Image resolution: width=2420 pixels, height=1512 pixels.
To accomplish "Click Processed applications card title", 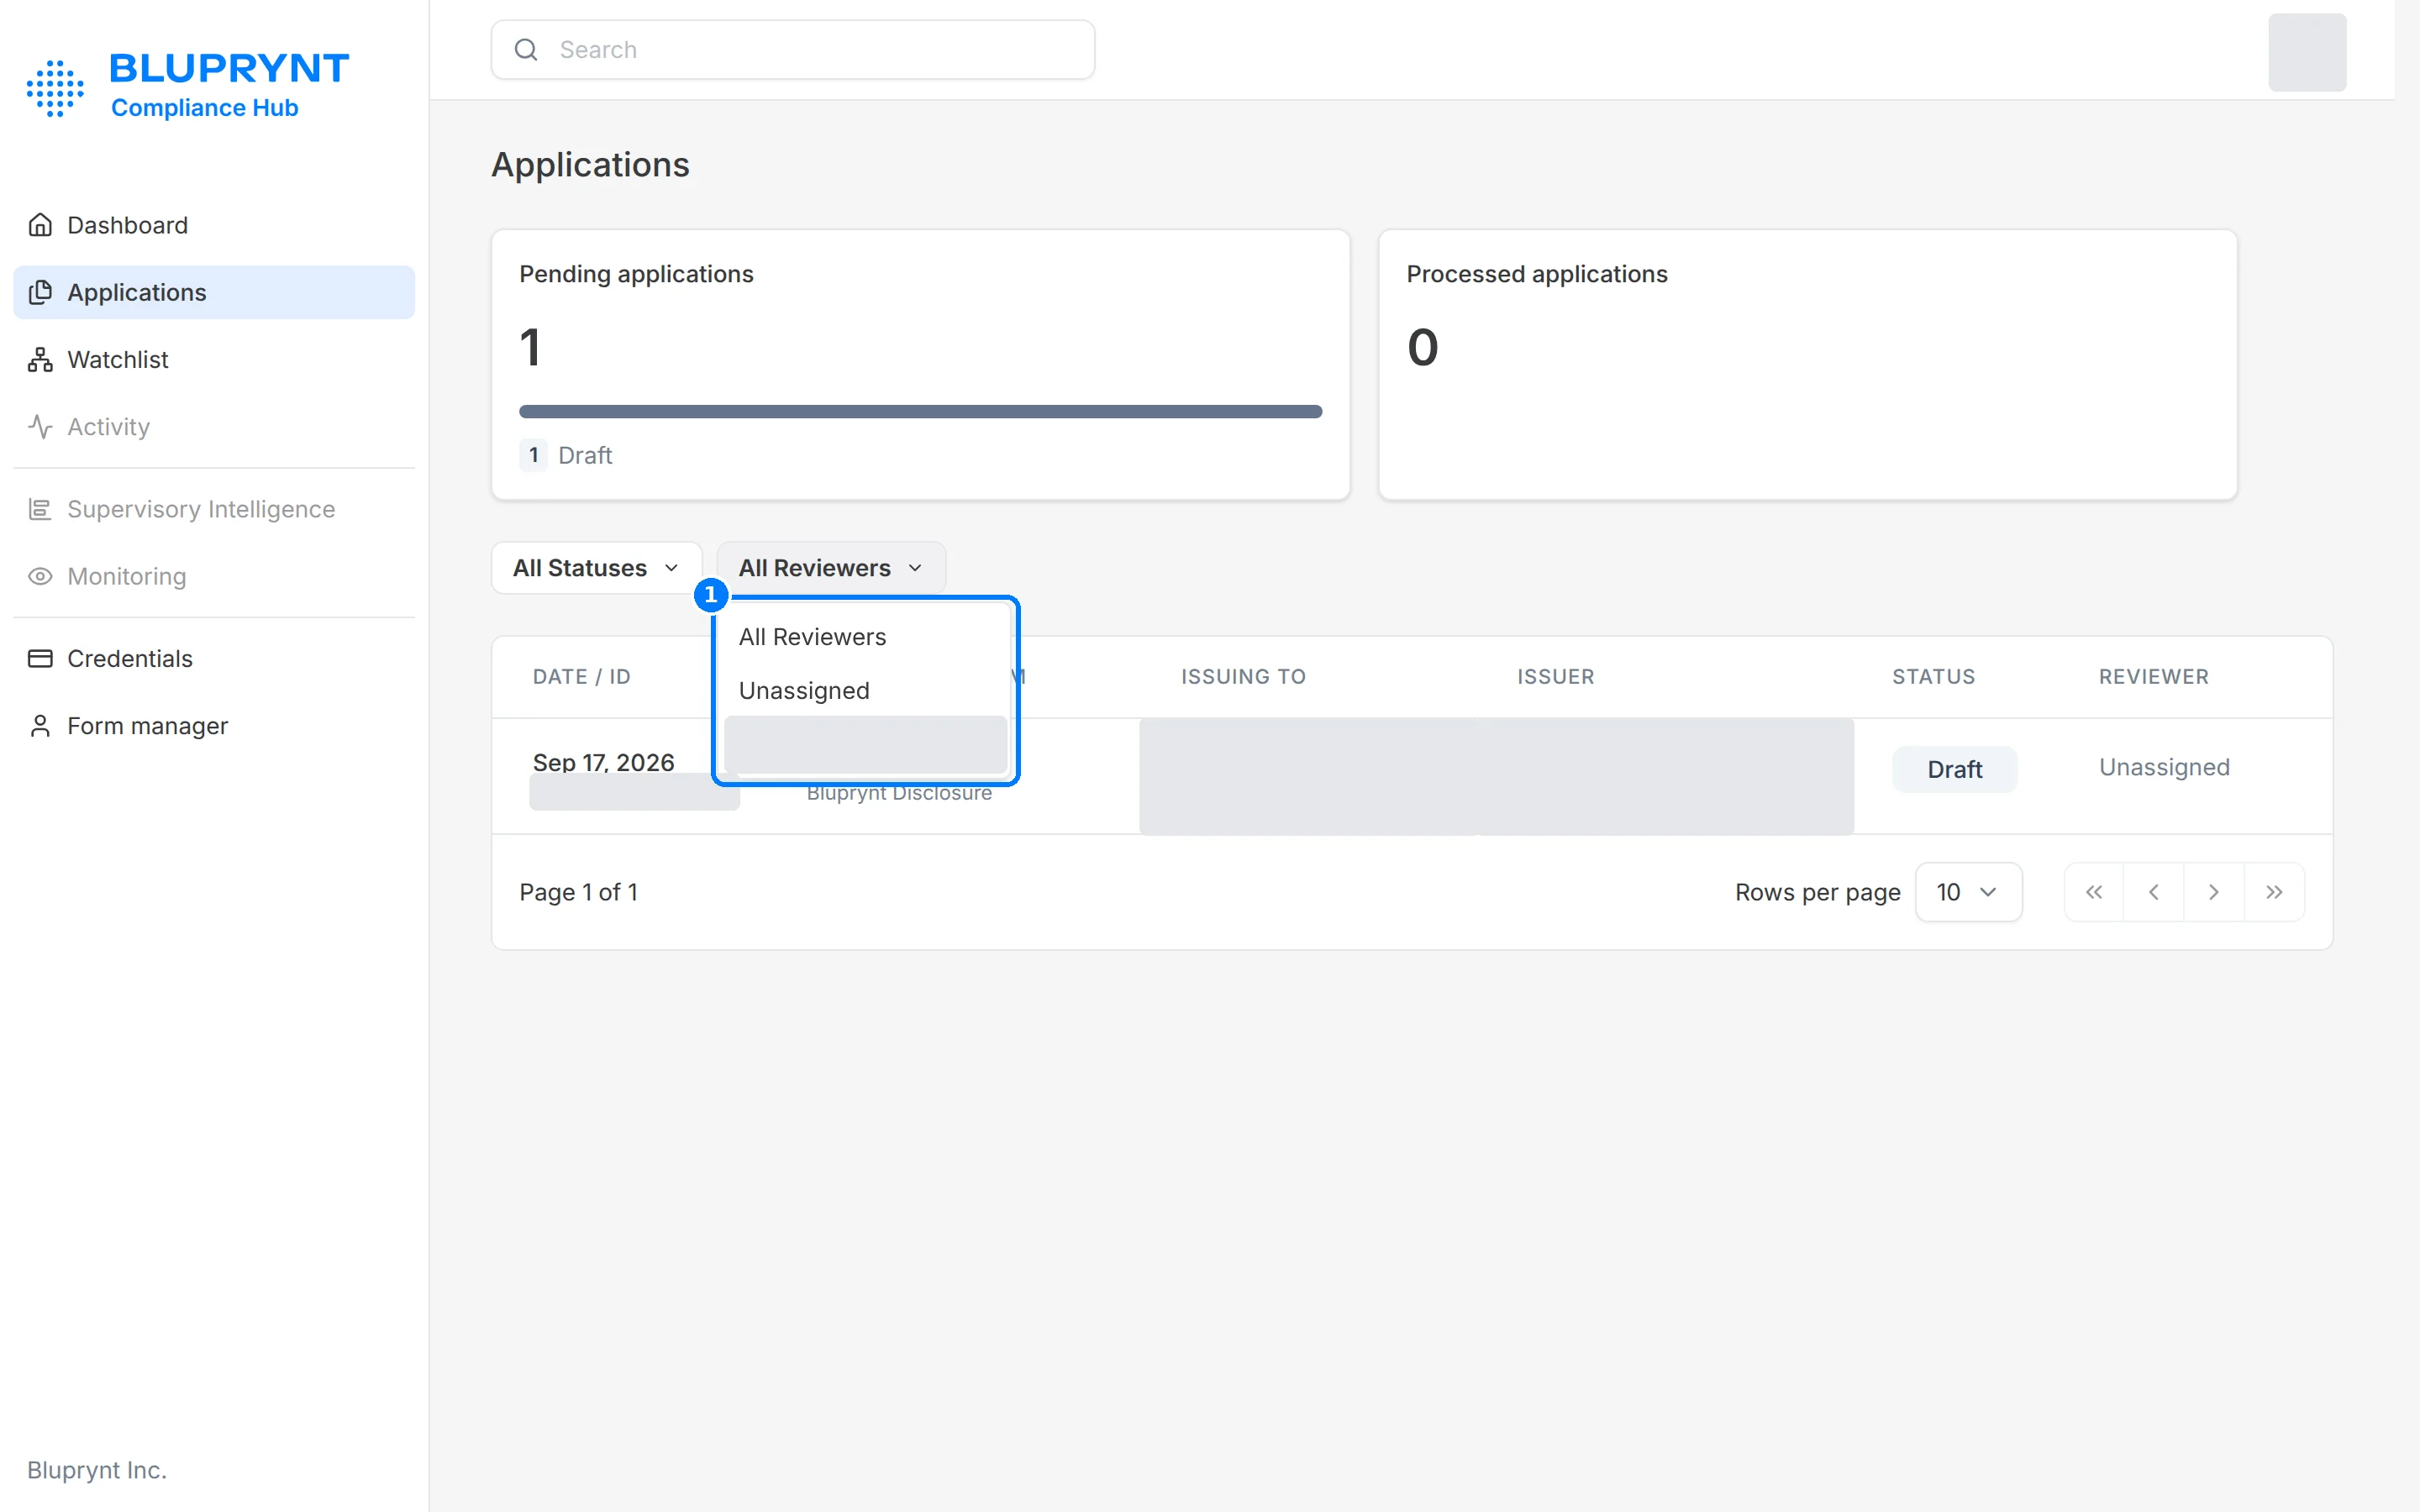I will [x=1537, y=274].
